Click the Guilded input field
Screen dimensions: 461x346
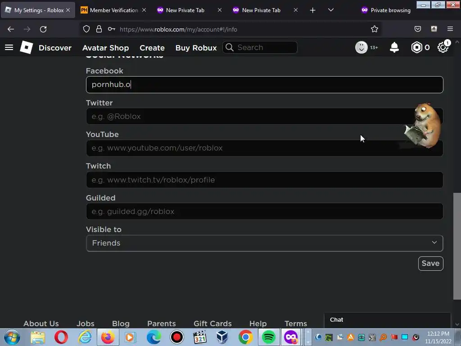[x=264, y=211]
